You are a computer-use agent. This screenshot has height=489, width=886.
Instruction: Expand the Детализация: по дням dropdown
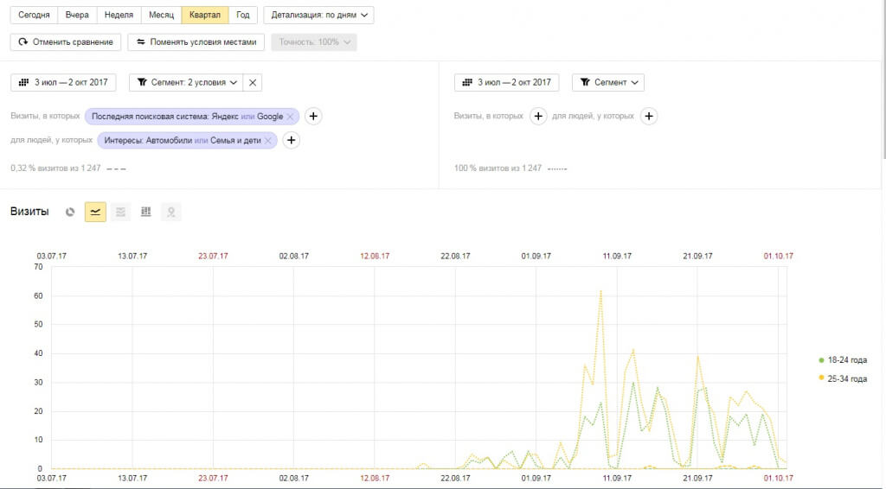point(318,15)
